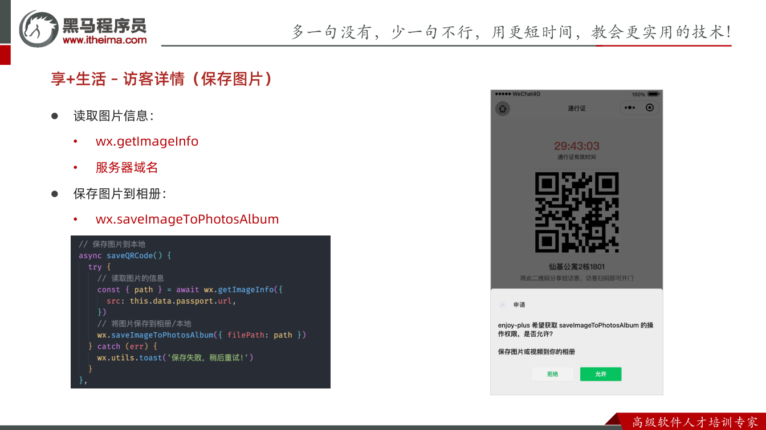The width and height of the screenshot is (766, 430).
Task: Click the 高级软件人才培训专家 footer banner
Action: pos(695,422)
